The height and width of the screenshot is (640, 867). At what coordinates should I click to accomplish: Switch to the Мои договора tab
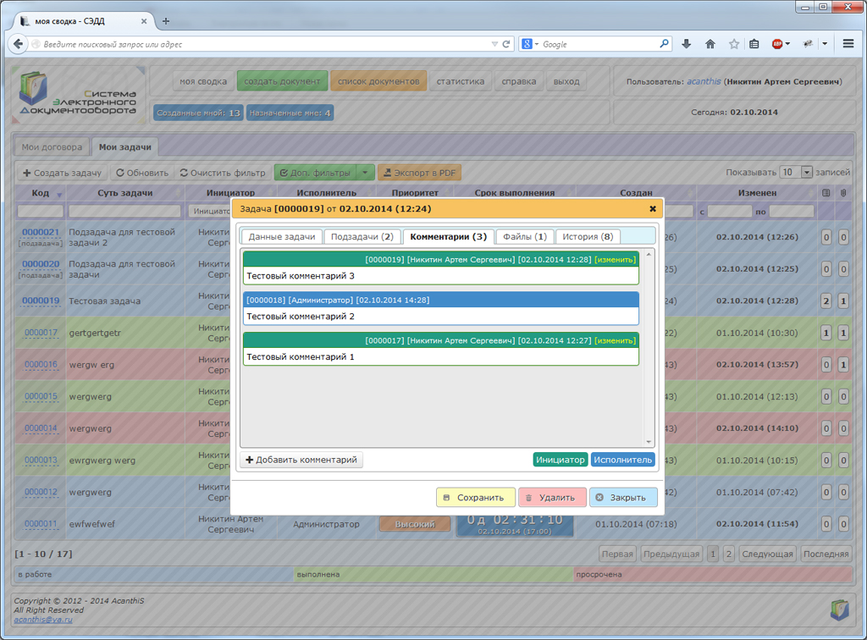pyautogui.click(x=52, y=147)
